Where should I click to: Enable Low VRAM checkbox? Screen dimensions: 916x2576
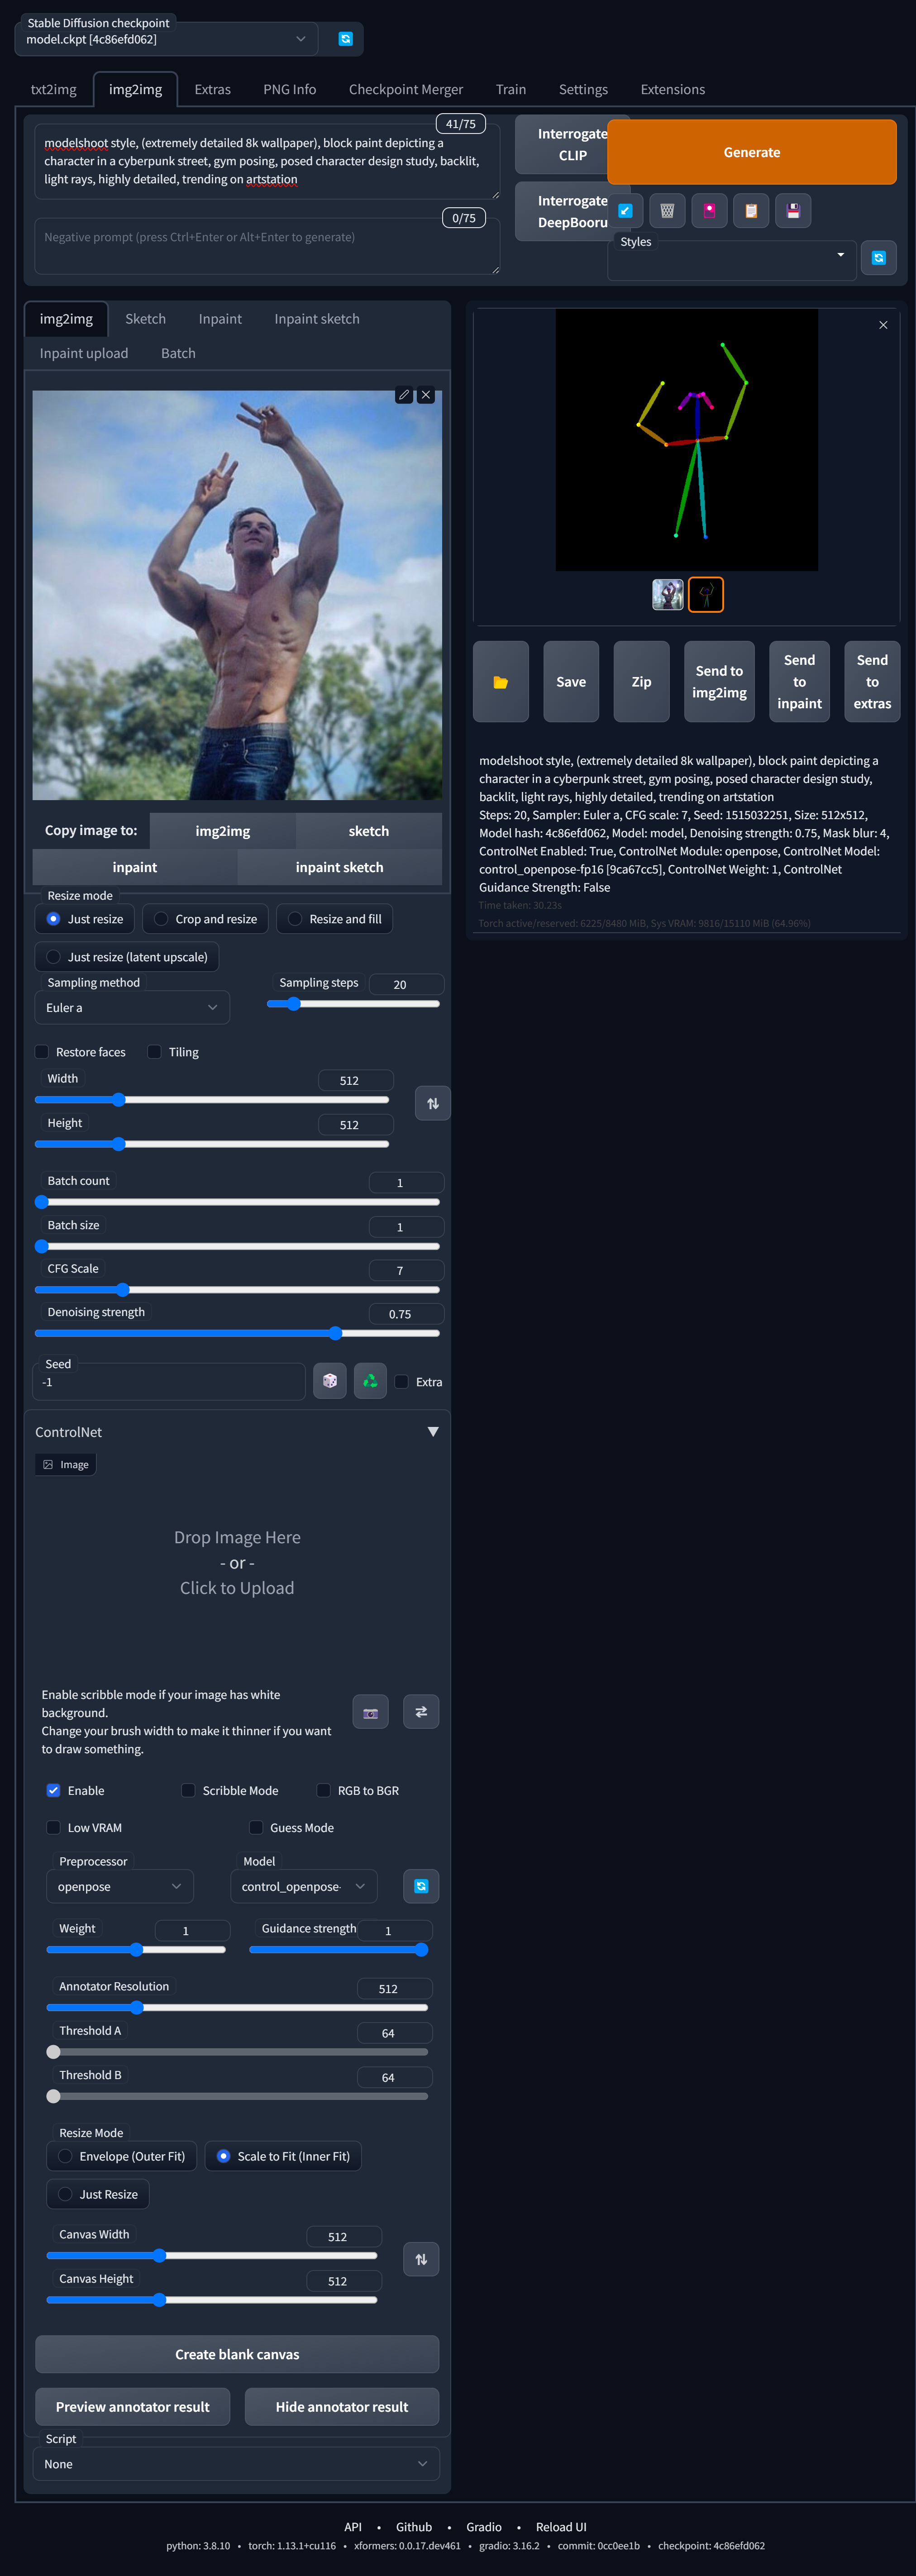tap(54, 1827)
